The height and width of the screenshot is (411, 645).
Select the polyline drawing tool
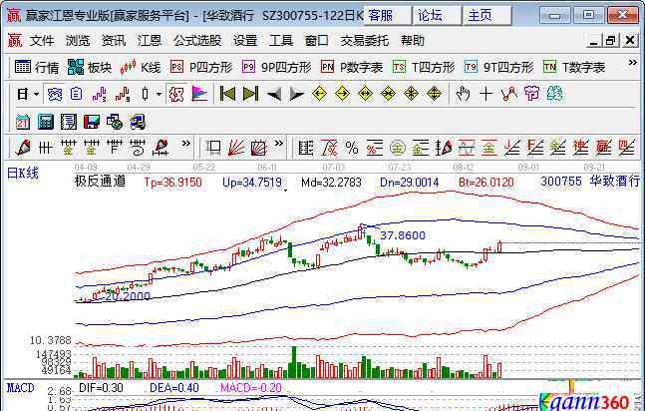(508, 95)
